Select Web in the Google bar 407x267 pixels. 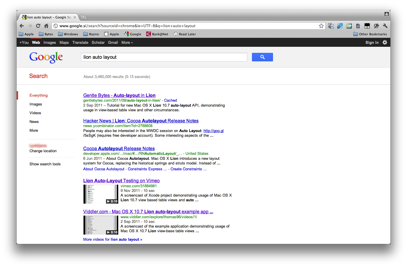click(36, 43)
